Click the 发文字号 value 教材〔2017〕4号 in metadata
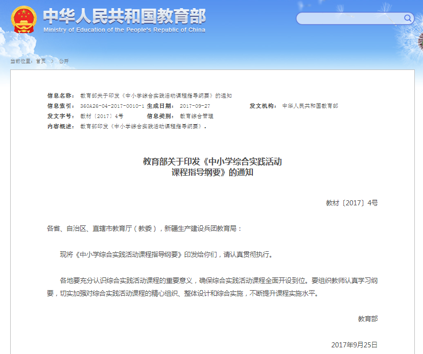The width and height of the screenshot is (423, 354). (x=102, y=116)
